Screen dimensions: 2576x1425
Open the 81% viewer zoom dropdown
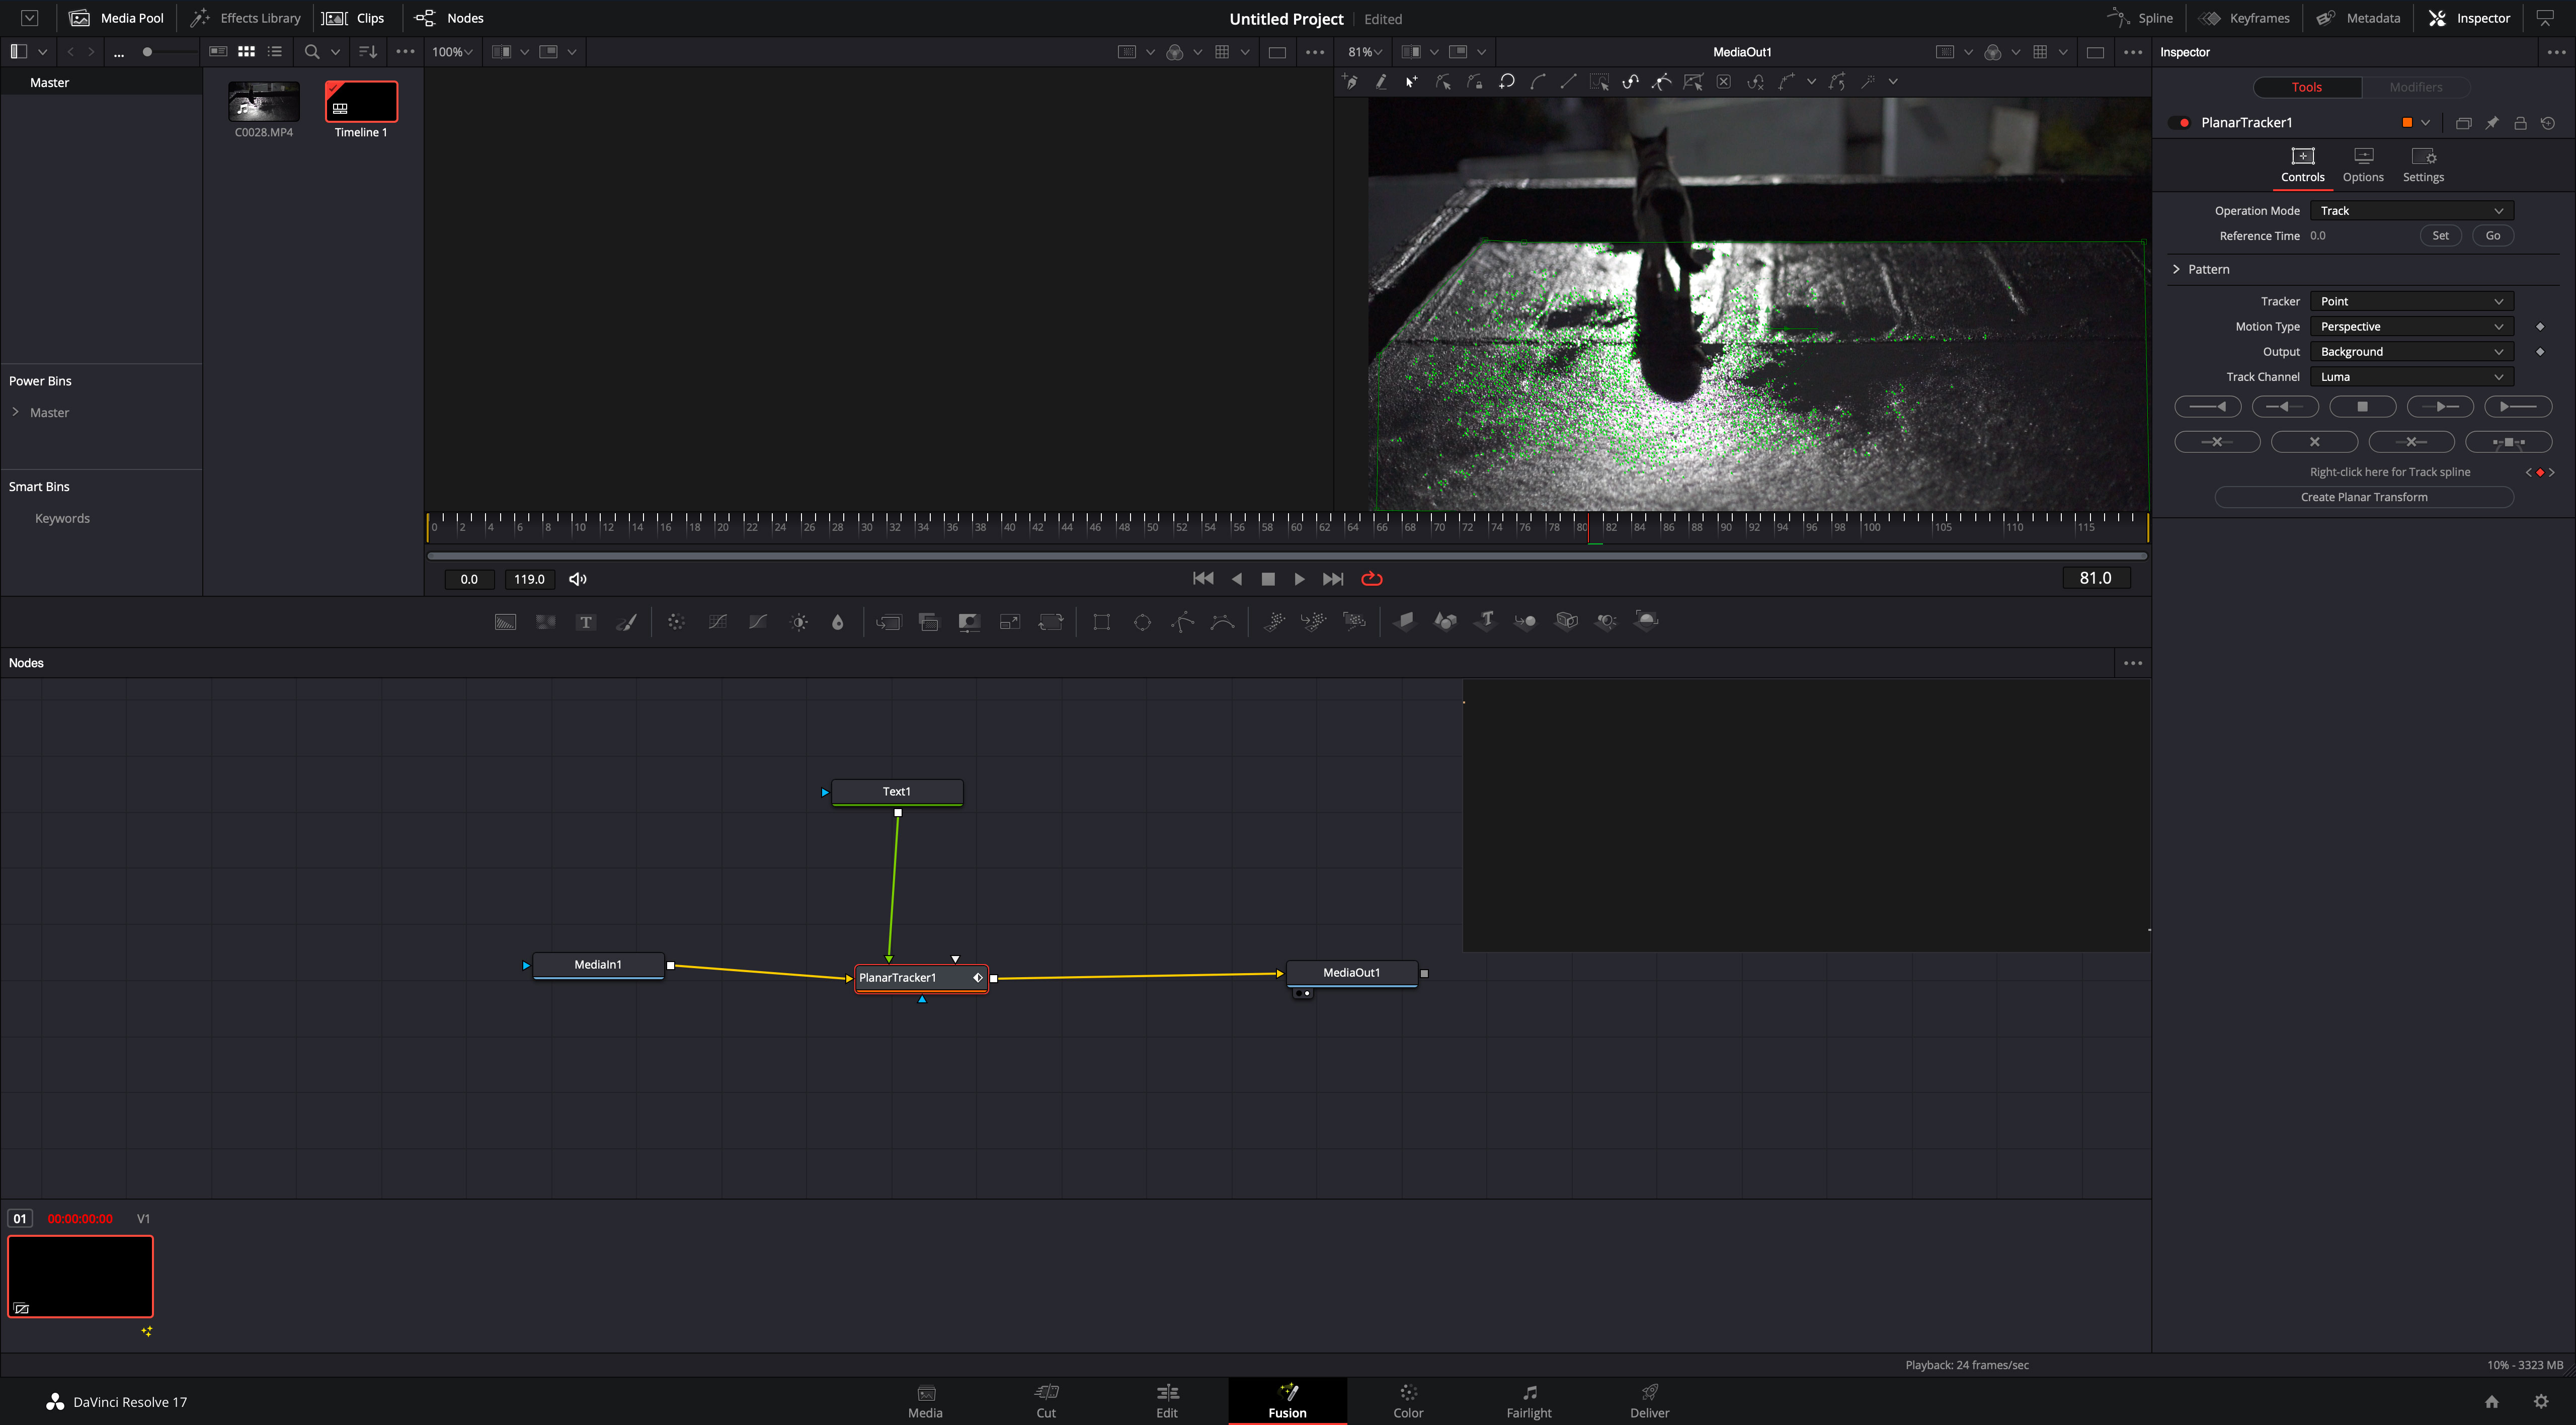pos(1365,52)
